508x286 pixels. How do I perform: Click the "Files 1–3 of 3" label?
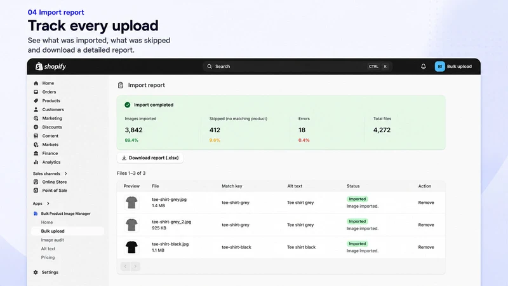[131, 173]
